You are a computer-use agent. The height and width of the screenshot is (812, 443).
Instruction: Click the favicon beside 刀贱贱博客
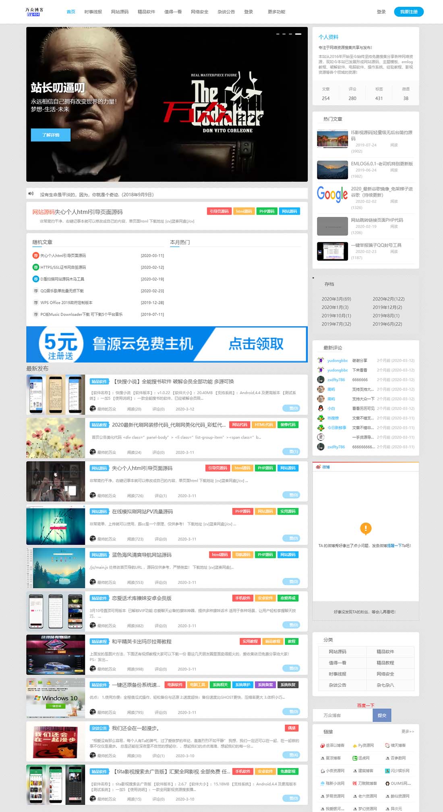[355, 783]
